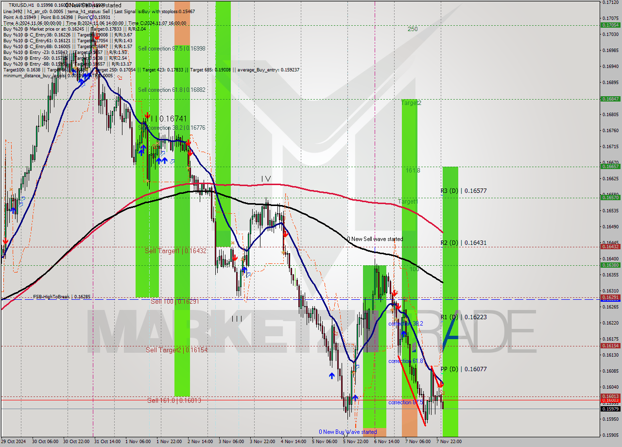This screenshot has height=447, width=622.
Task: Select 'Sell 161.8 | 0.16013' label
Action: pyautogui.click(x=174, y=400)
